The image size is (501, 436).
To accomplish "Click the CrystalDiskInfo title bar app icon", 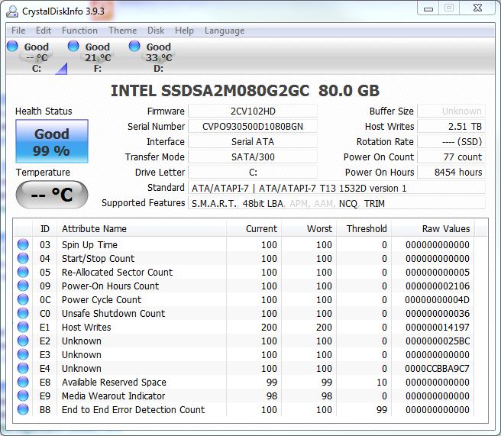I will pyautogui.click(x=12, y=11).
